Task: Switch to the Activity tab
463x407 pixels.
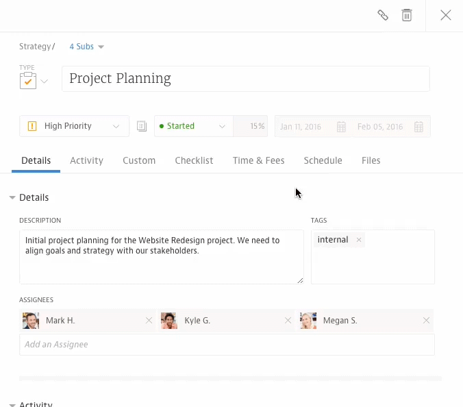Action: pyautogui.click(x=86, y=160)
